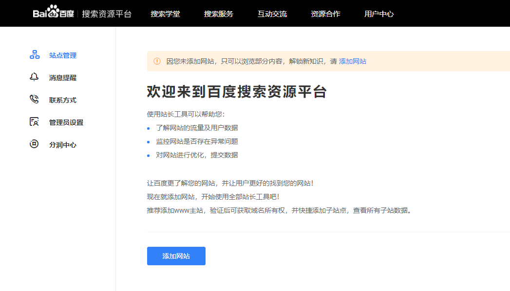This screenshot has height=291, width=510.
Task: Click the orange warning icon in banner
Action: (x=157, y=61)
